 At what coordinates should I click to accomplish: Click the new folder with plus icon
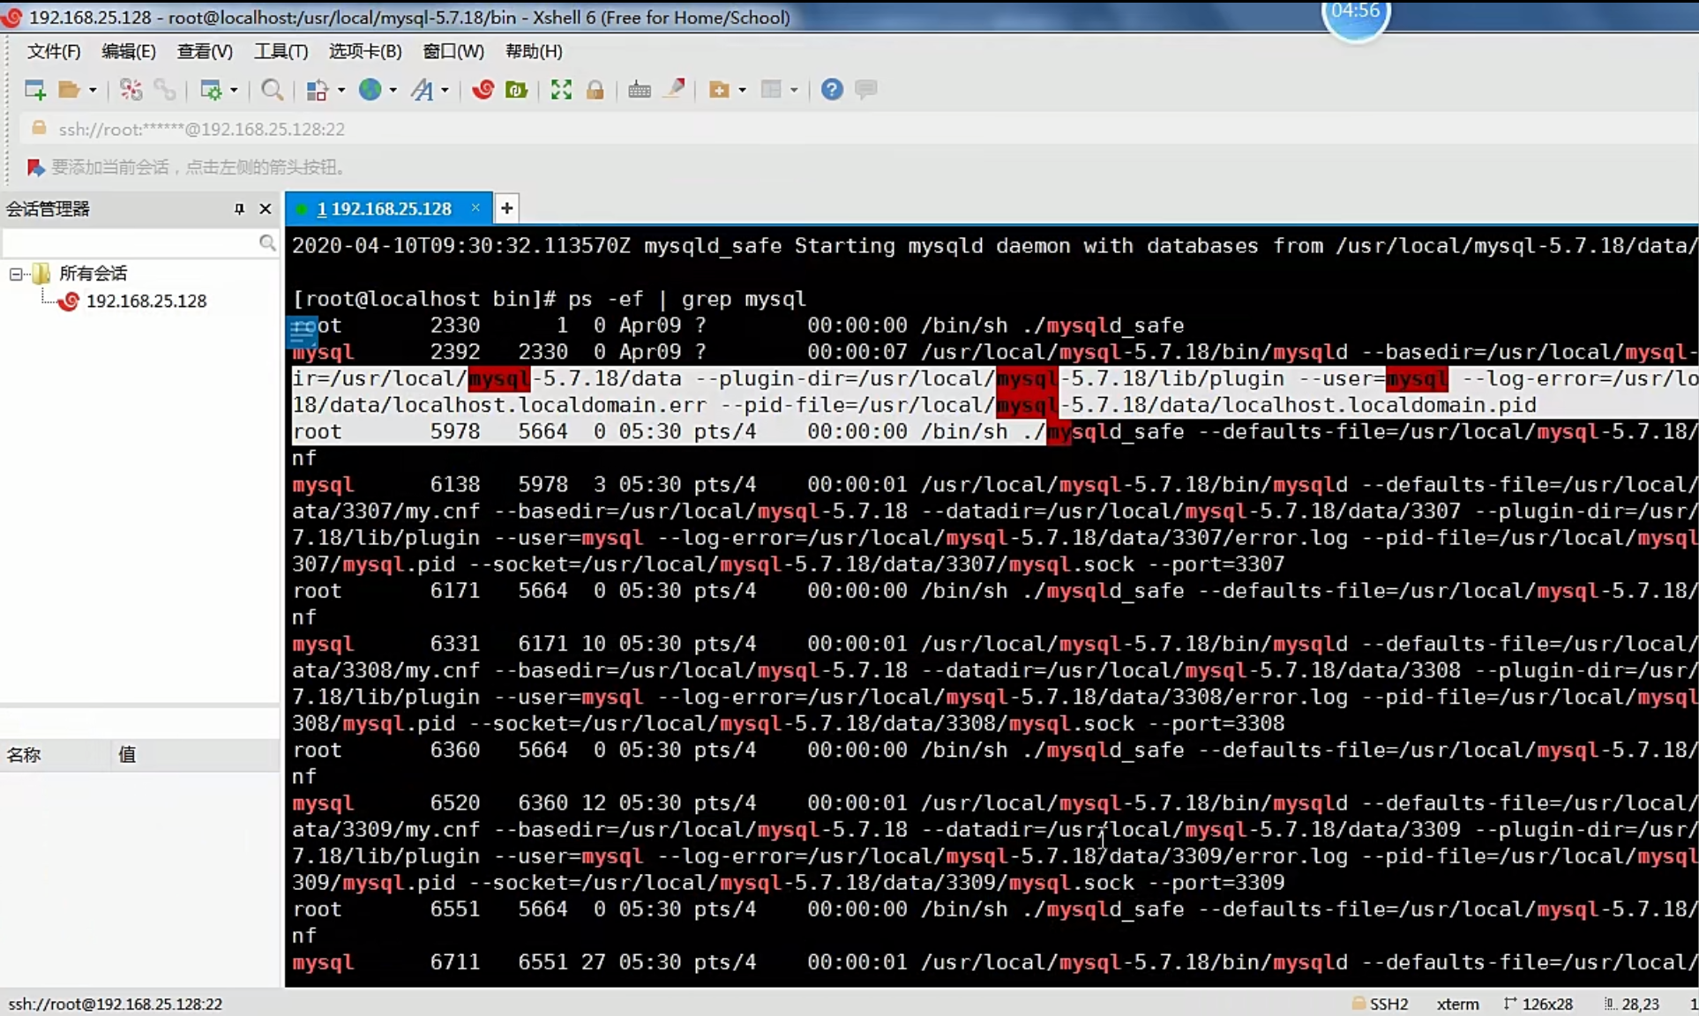coord(719,89)
